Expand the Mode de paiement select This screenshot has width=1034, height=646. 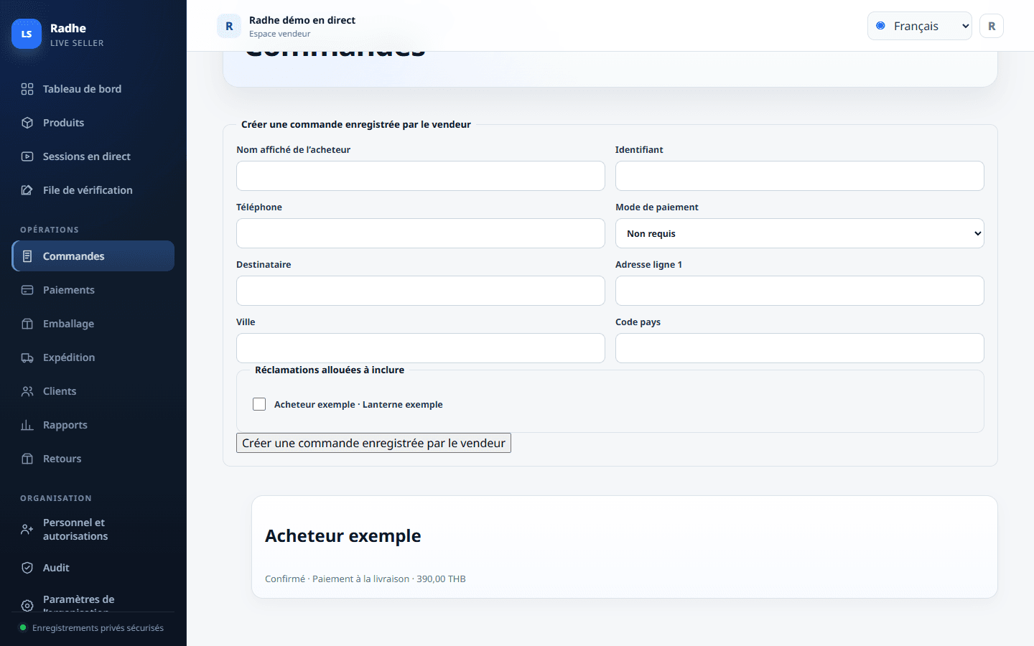click(x=799, y=233)
